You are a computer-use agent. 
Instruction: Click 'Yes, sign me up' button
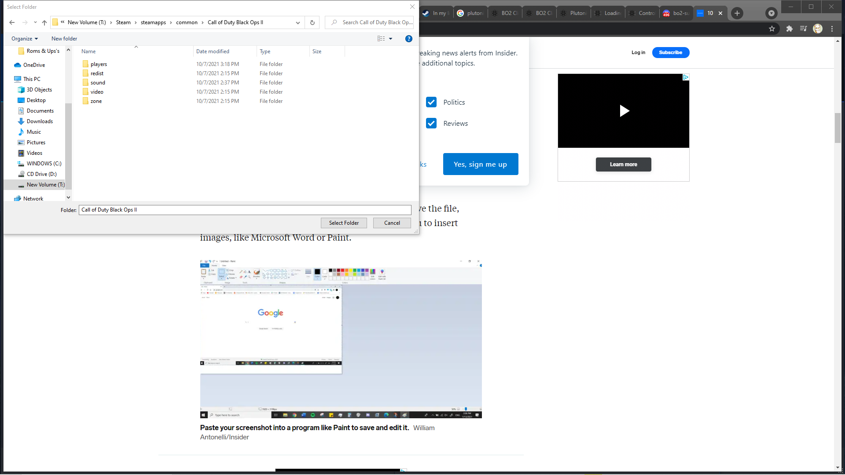pos(481,164)
